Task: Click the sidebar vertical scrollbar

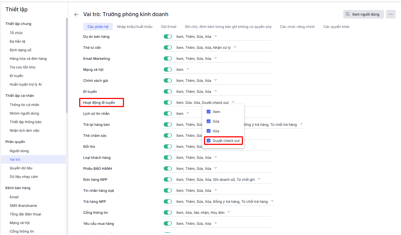Action: (67, 66)
